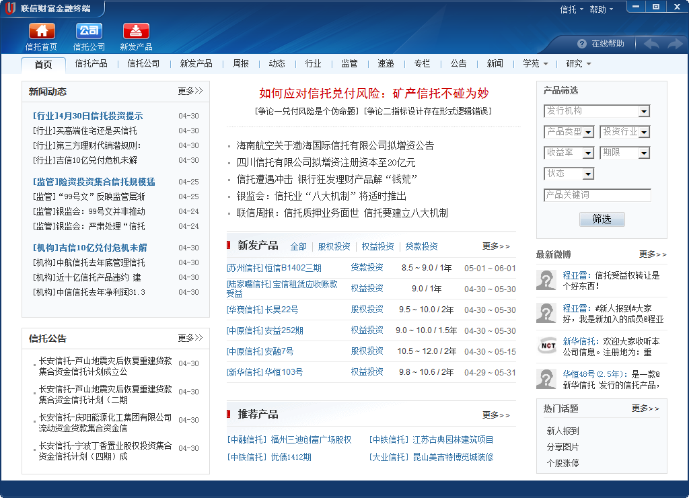Select hot topic 分享图片
Screen dimensions: 689x498
pyautogui.click(x=563, y=447)
